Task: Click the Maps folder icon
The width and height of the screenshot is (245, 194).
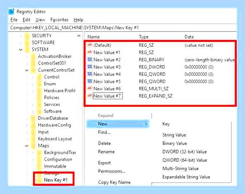Action: [33, 146]
